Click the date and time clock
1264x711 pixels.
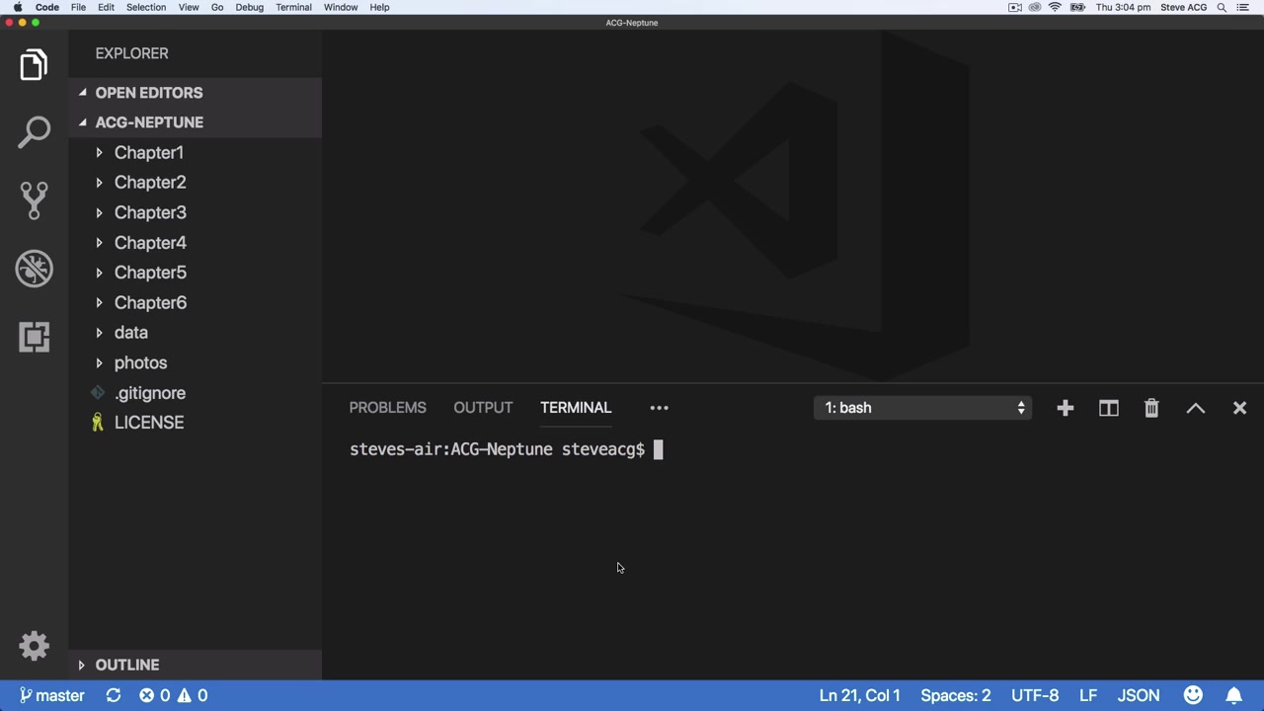[1123, 7]
